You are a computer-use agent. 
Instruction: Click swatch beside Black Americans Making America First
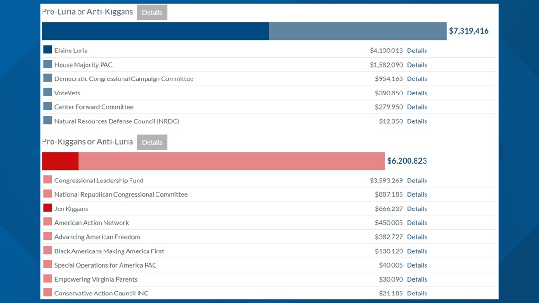(x=48, y=251)
